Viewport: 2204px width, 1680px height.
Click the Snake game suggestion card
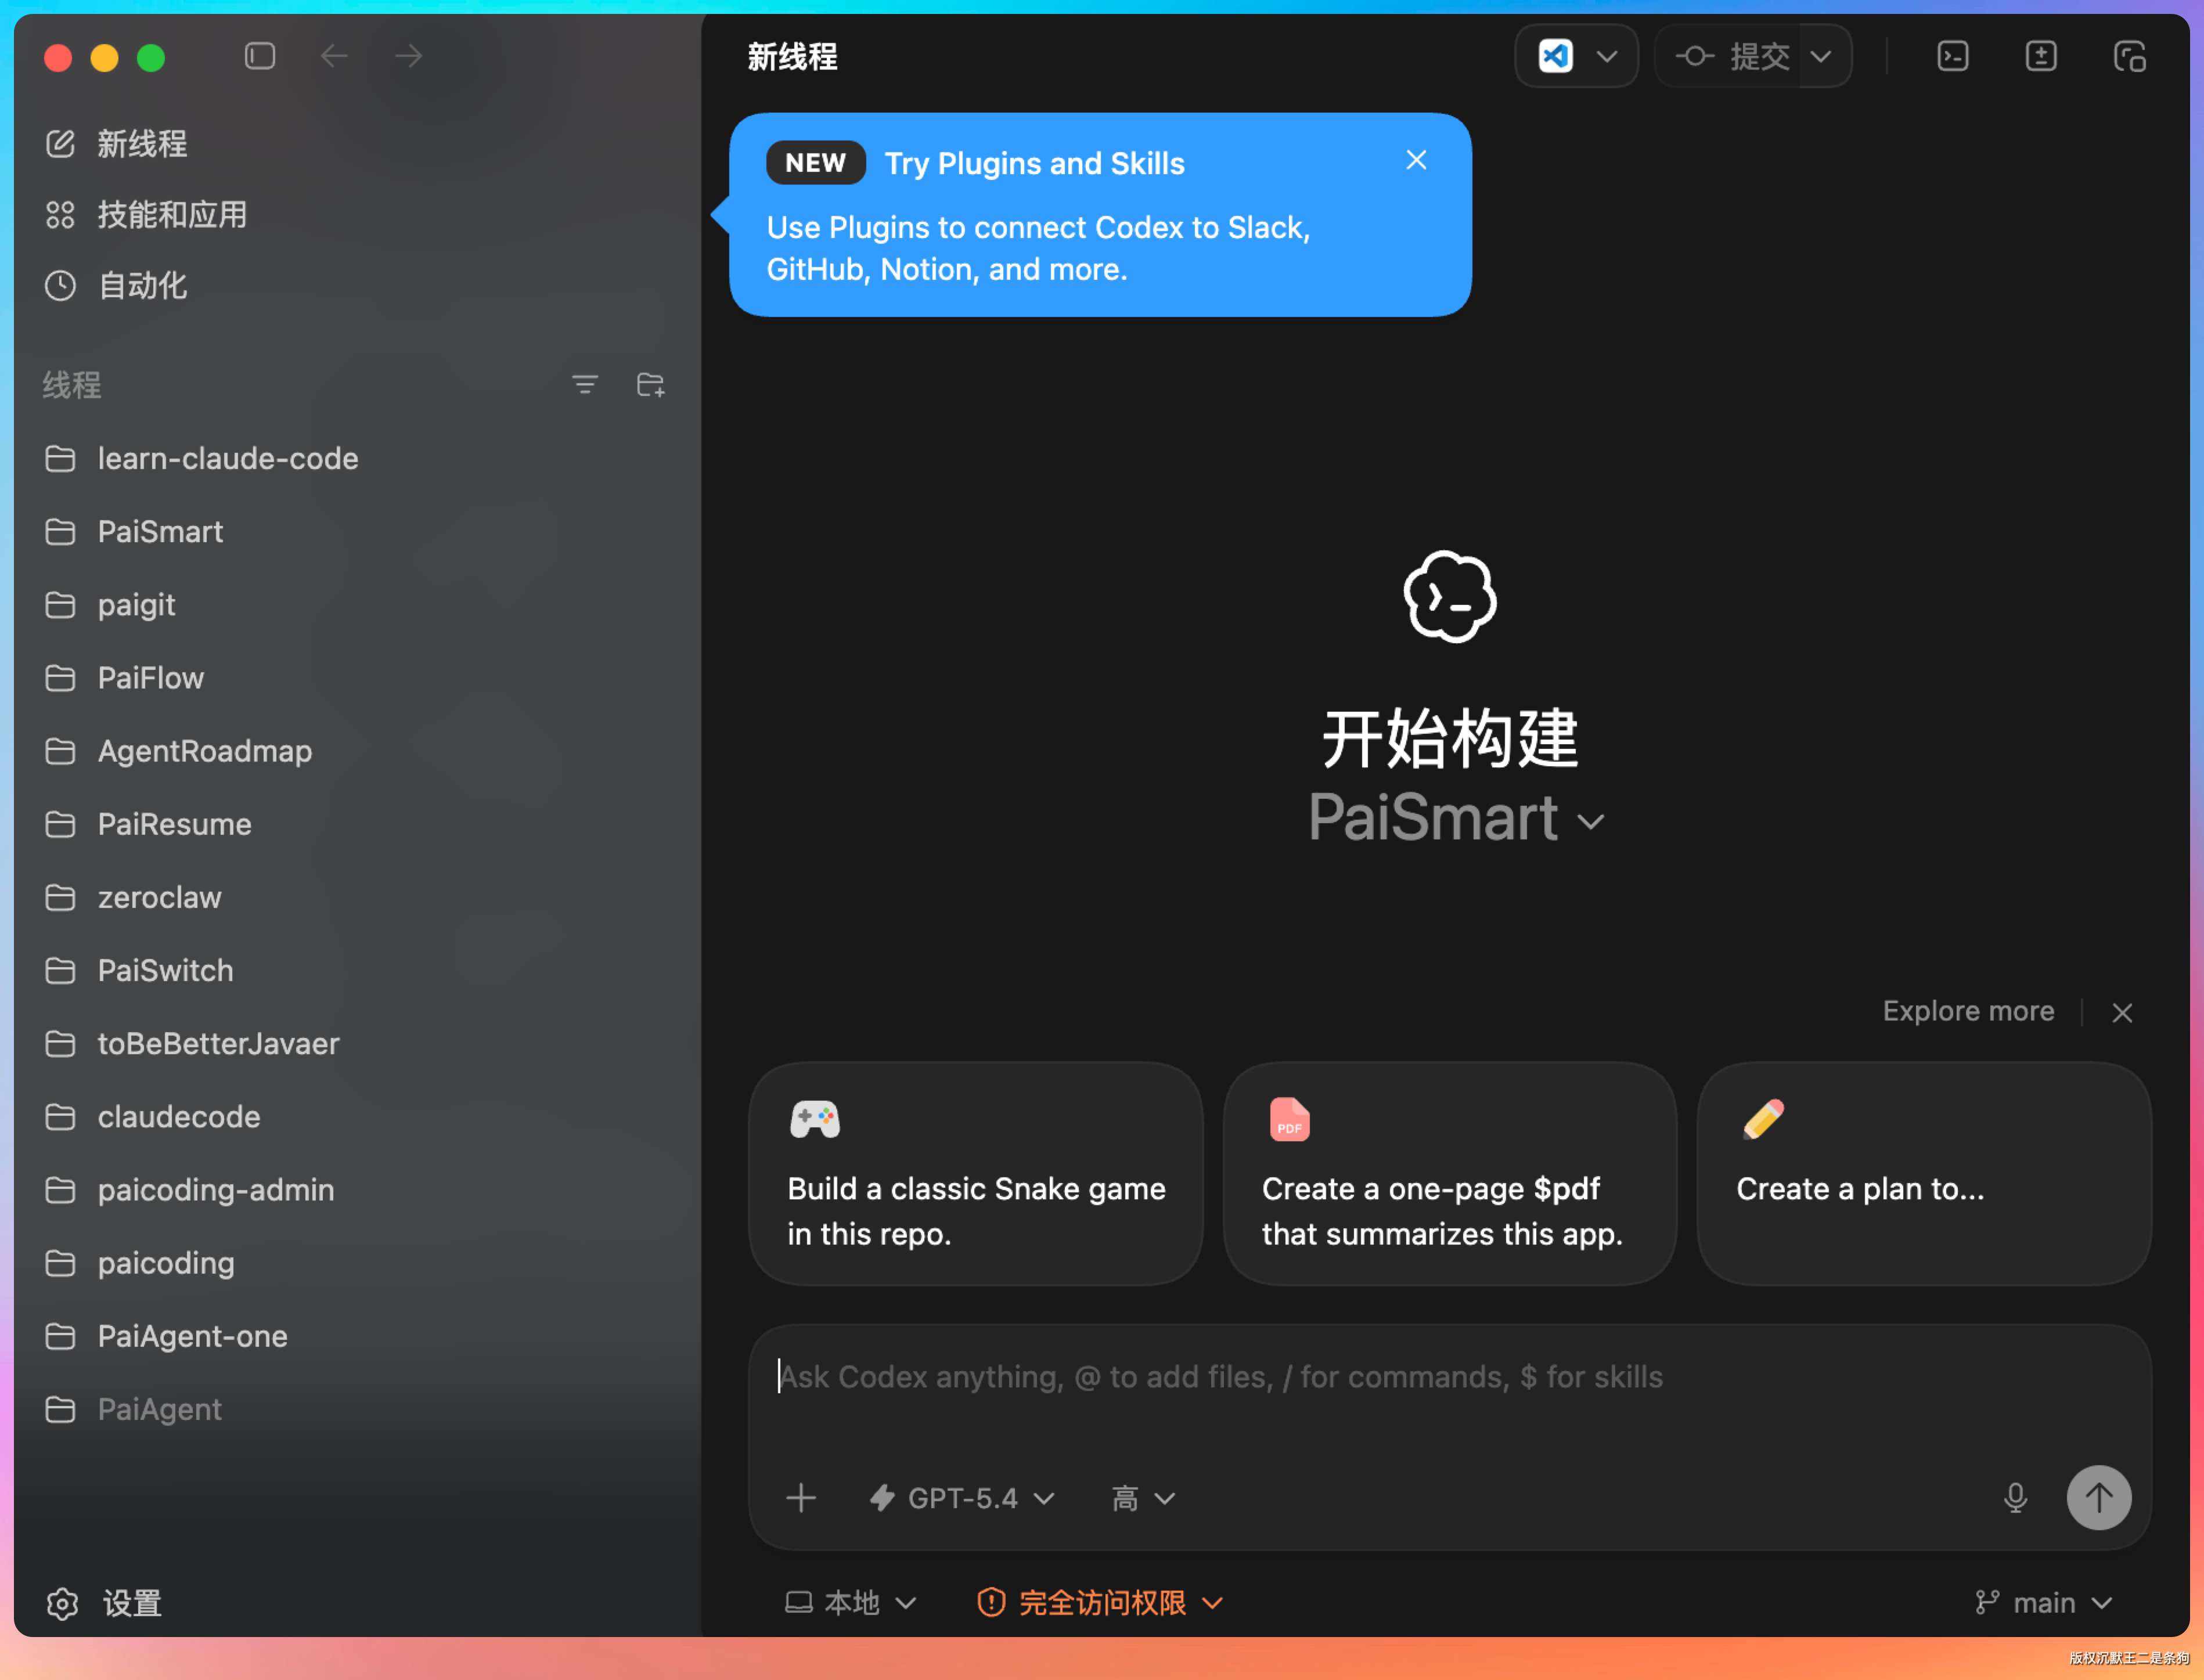pos(975,1174)
